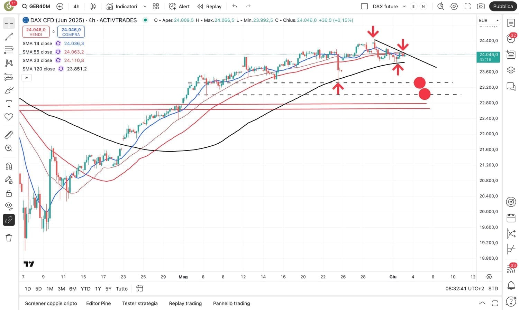The width and height of the screenshot is (519, 310).
Task: Open the help center question icon
Action: click(511, 301)
